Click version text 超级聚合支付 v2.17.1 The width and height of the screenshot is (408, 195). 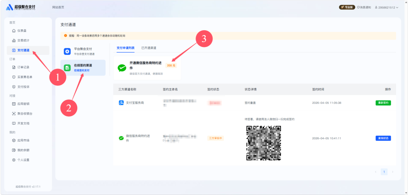pos(28,187)
